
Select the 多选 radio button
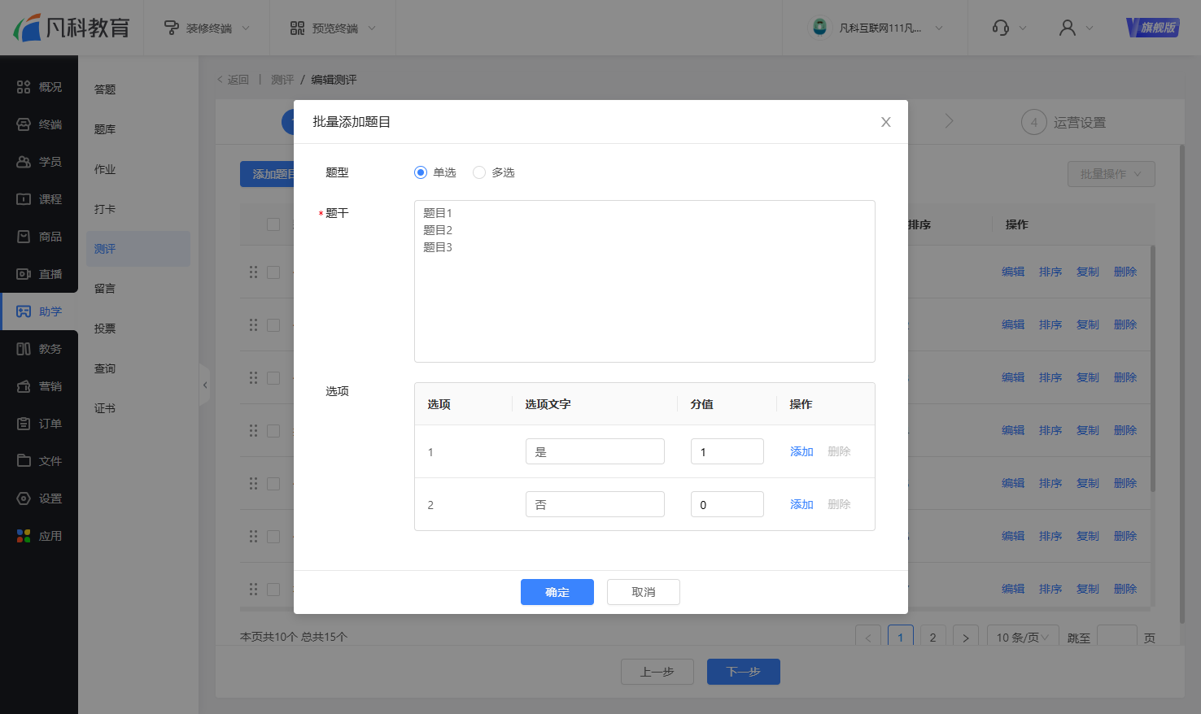click(479, 172)
